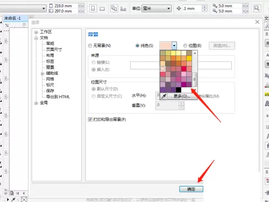Open the 页面尺寸 options page
This screenshot has width=269, height=202.
(54, 49)
